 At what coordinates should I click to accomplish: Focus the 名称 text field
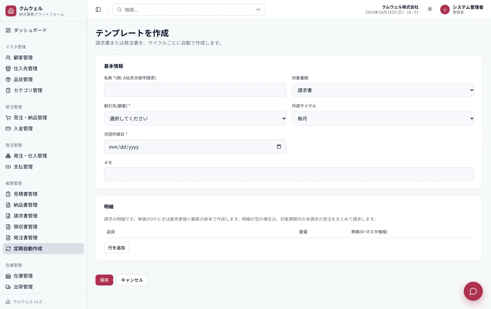(x=195, y=90)
